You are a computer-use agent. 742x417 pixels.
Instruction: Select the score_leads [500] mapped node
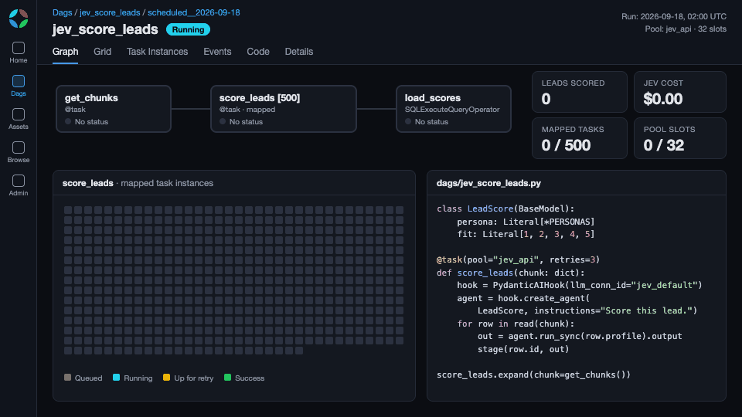click(x=284, y=109)
